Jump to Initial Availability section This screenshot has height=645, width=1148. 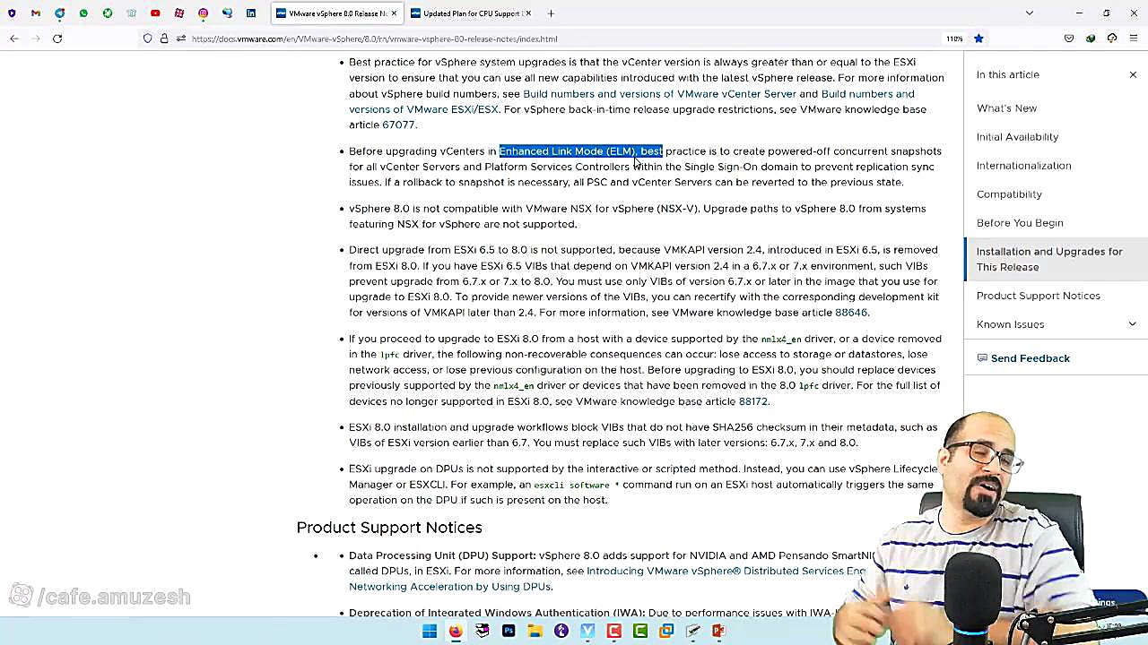click(x=1017, y=137)
